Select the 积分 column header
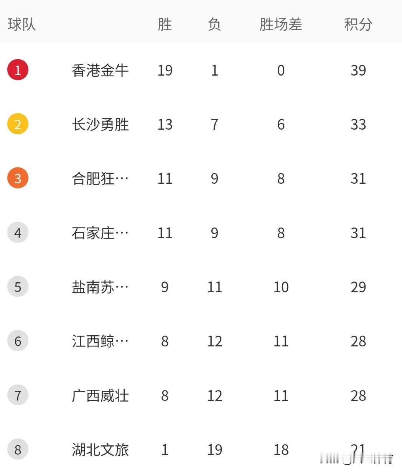Viewport: 402px width, 473px height. coord(358,24)
